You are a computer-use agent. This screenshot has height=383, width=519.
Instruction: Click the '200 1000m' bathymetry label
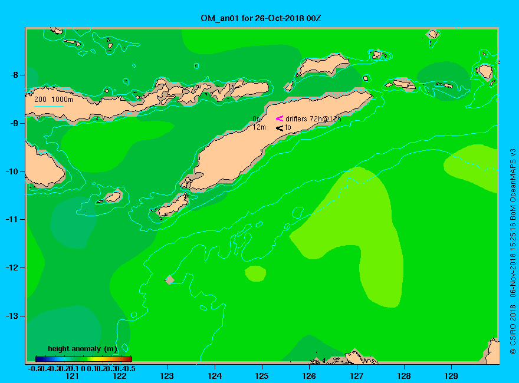pyautogui.click(x=54, y=100)
